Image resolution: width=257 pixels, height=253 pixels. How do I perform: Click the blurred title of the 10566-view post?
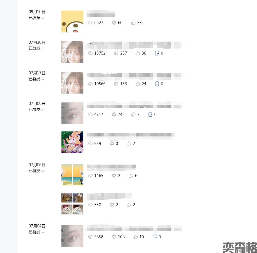pos(134,76)
